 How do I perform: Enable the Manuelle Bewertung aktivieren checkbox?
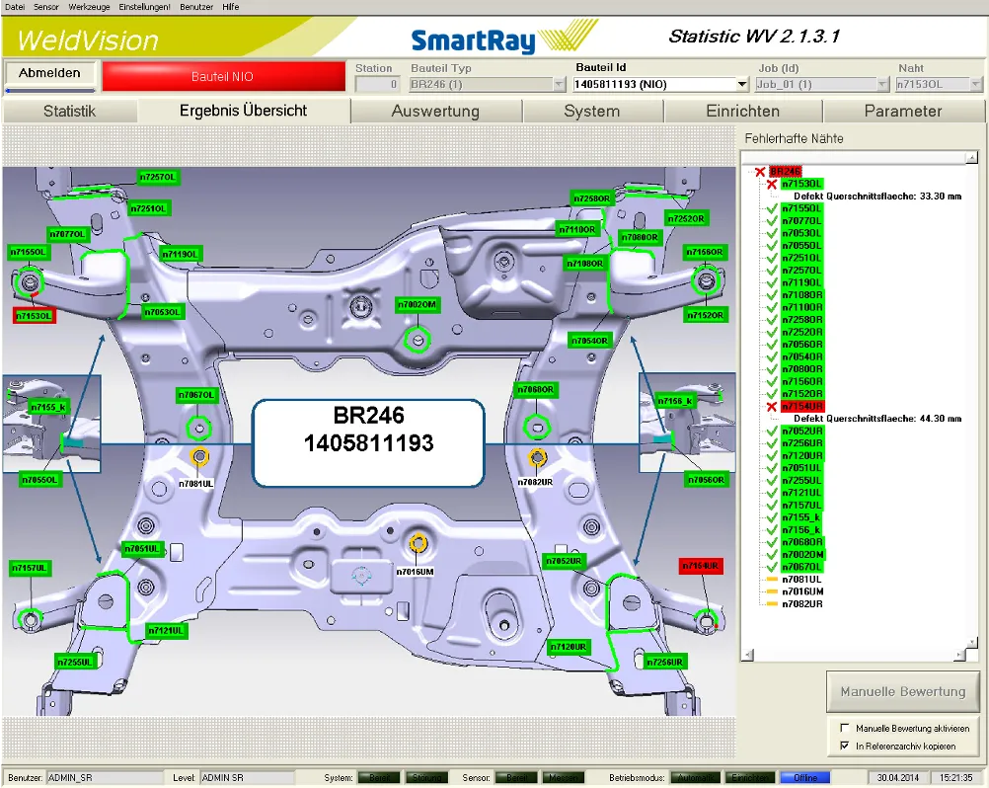(x=845, y=728)
